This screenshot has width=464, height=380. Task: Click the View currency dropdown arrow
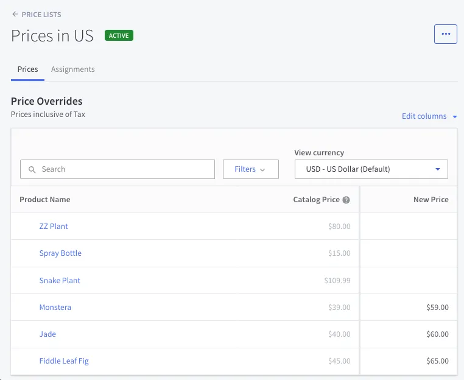(x=438, y=169)
